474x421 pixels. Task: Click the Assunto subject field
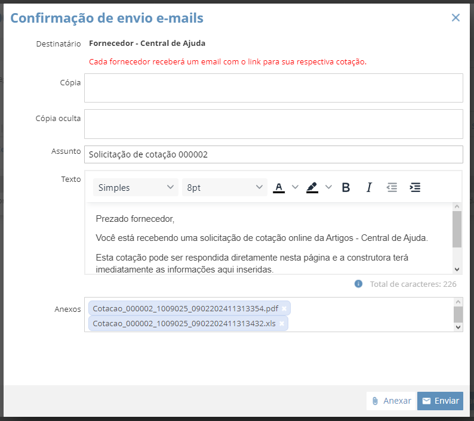[273, 154]
